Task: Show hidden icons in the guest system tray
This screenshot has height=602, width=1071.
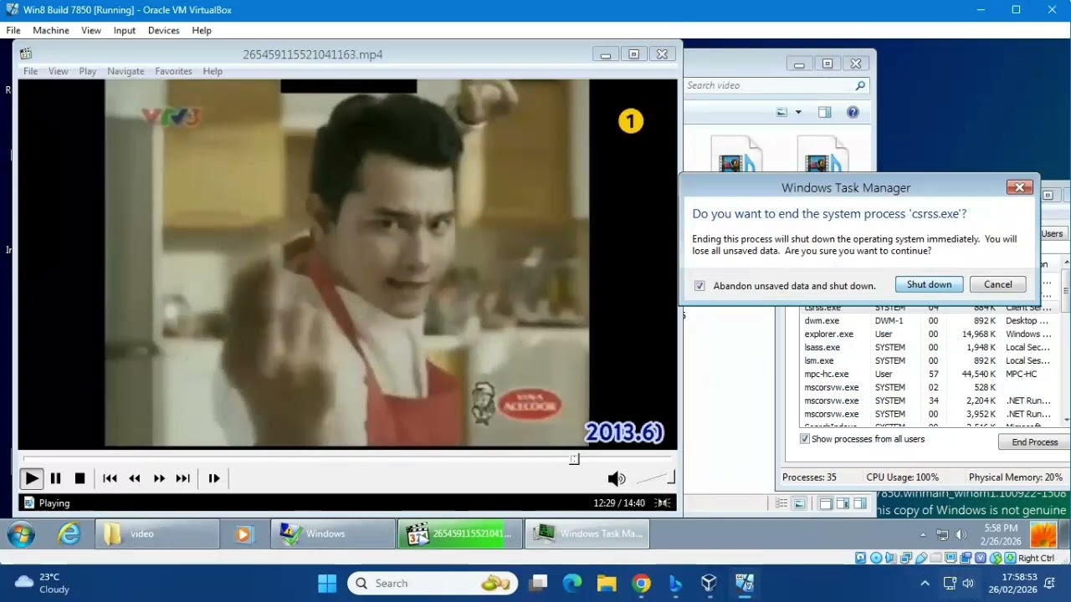Action: (x=924, y=534)
